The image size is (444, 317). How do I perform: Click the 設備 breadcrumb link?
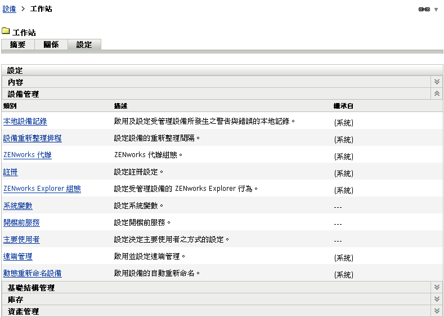(10, 9)
